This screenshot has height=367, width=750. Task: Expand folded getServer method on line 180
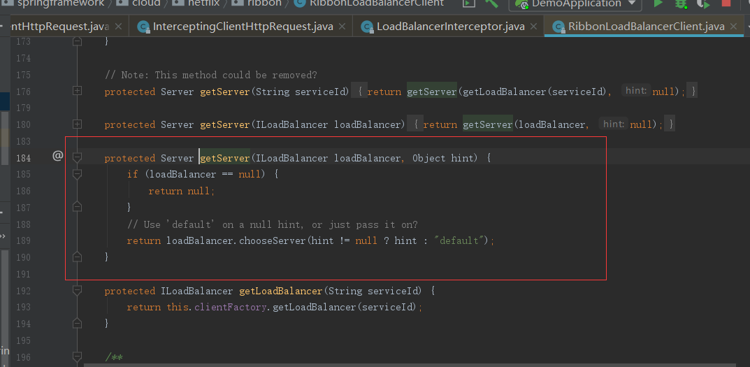tap(77, 124)
